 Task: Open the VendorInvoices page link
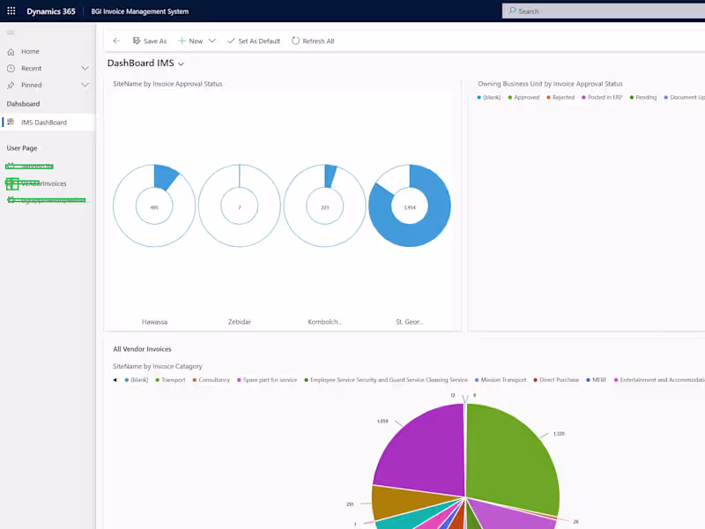click(x=42, y=183)
